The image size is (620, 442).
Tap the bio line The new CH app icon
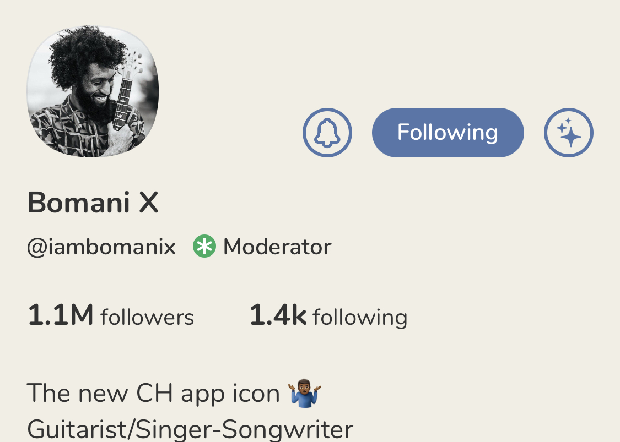click(174, 394)
